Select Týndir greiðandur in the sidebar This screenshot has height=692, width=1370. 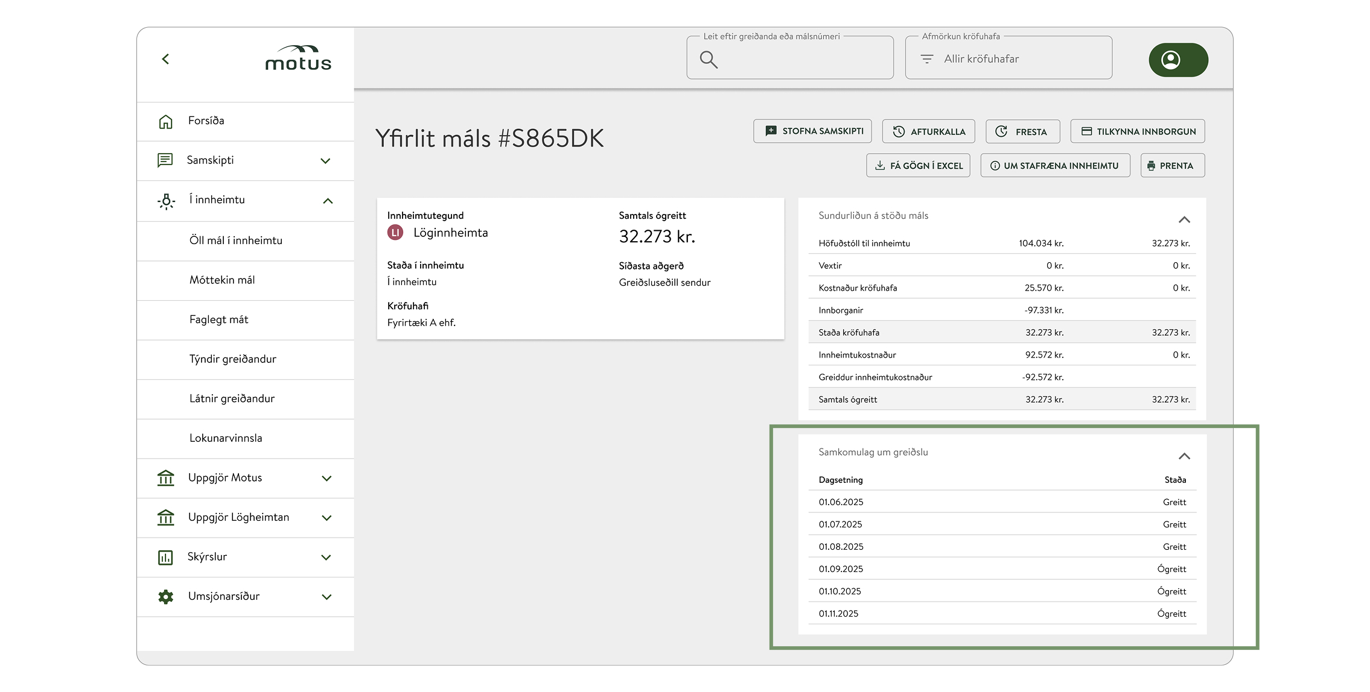(x=232, y=359)
